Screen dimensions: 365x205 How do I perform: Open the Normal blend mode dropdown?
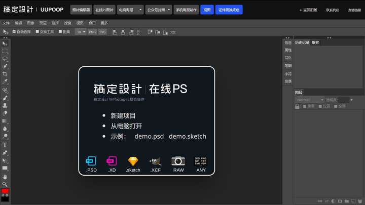[x=310, y=100]
